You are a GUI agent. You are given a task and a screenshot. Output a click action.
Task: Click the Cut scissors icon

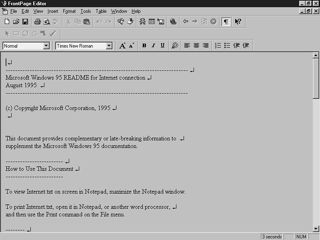[68, 22]
